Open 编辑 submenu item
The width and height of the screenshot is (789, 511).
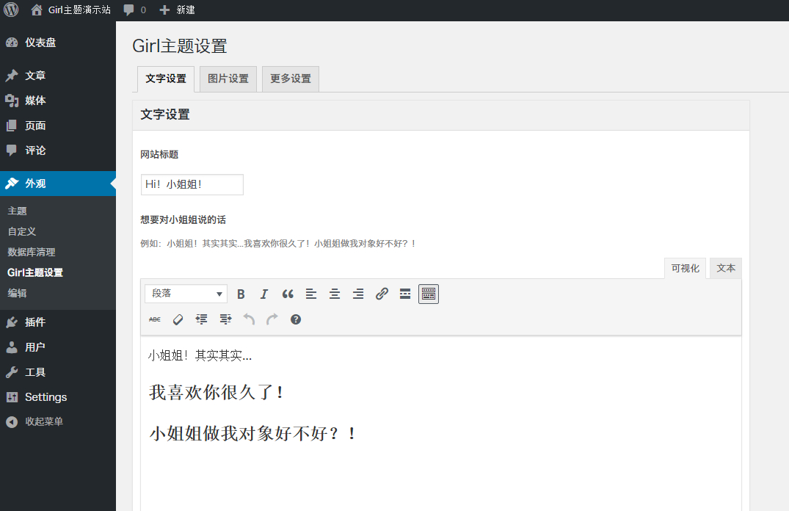(17, 293)
